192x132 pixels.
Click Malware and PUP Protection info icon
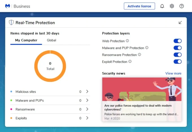pos(147,48)
